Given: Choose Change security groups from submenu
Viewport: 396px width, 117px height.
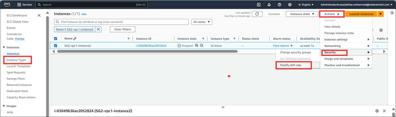Looking at the screenshot, I should point(295,52).
